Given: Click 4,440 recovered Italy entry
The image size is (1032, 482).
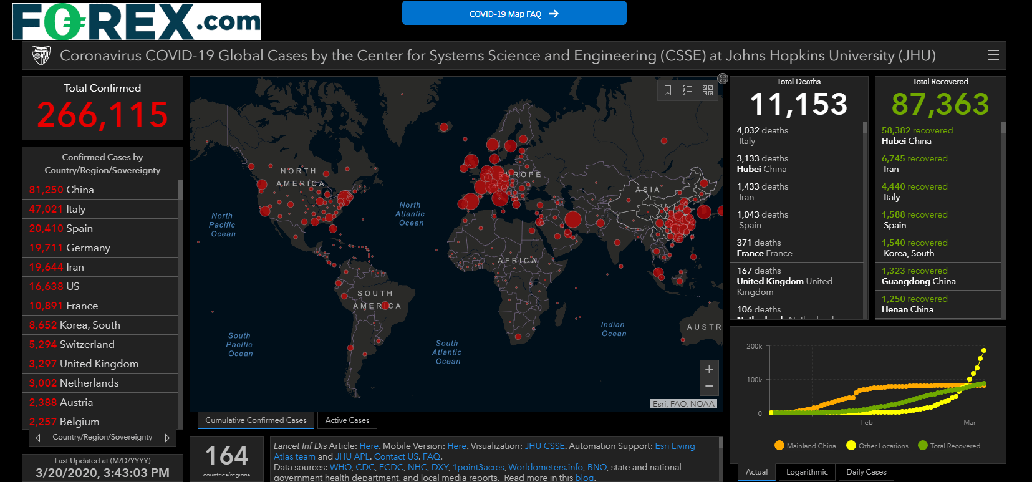Looking at the screenshot, I should point(938,192).
